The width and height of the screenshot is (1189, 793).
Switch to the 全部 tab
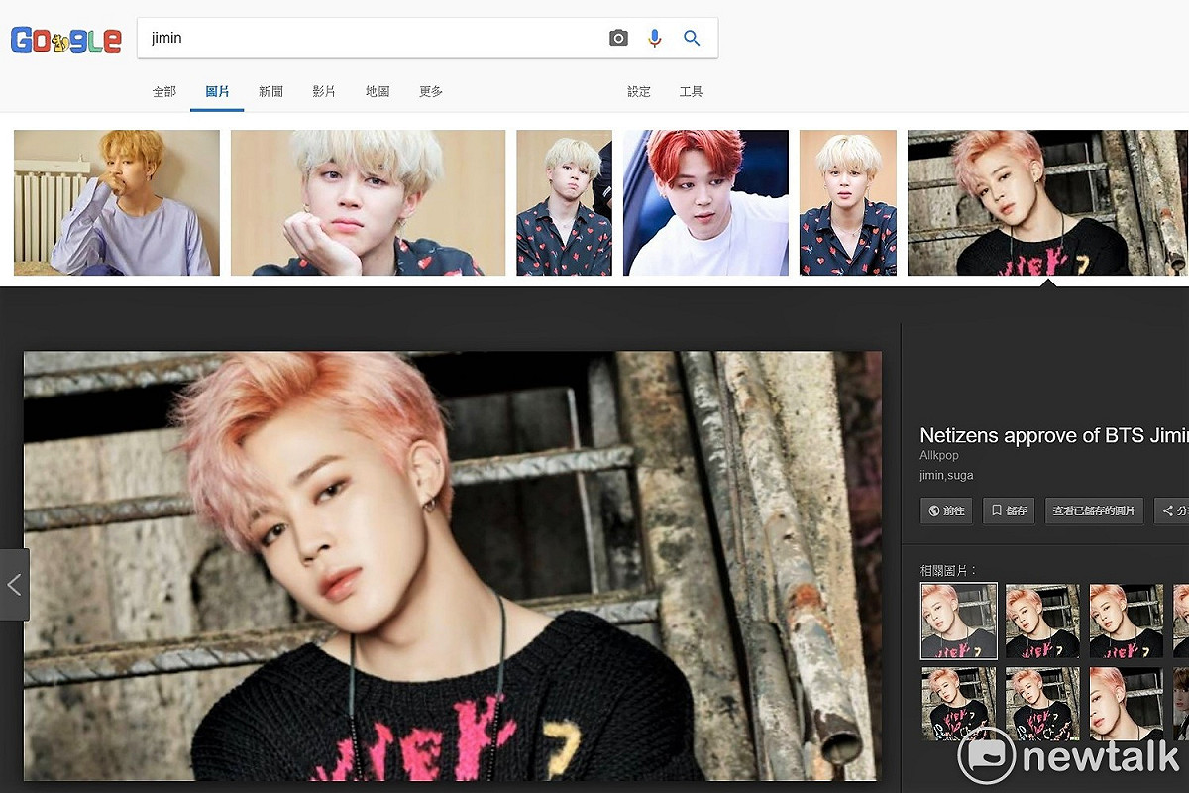[x=164, y=91]
